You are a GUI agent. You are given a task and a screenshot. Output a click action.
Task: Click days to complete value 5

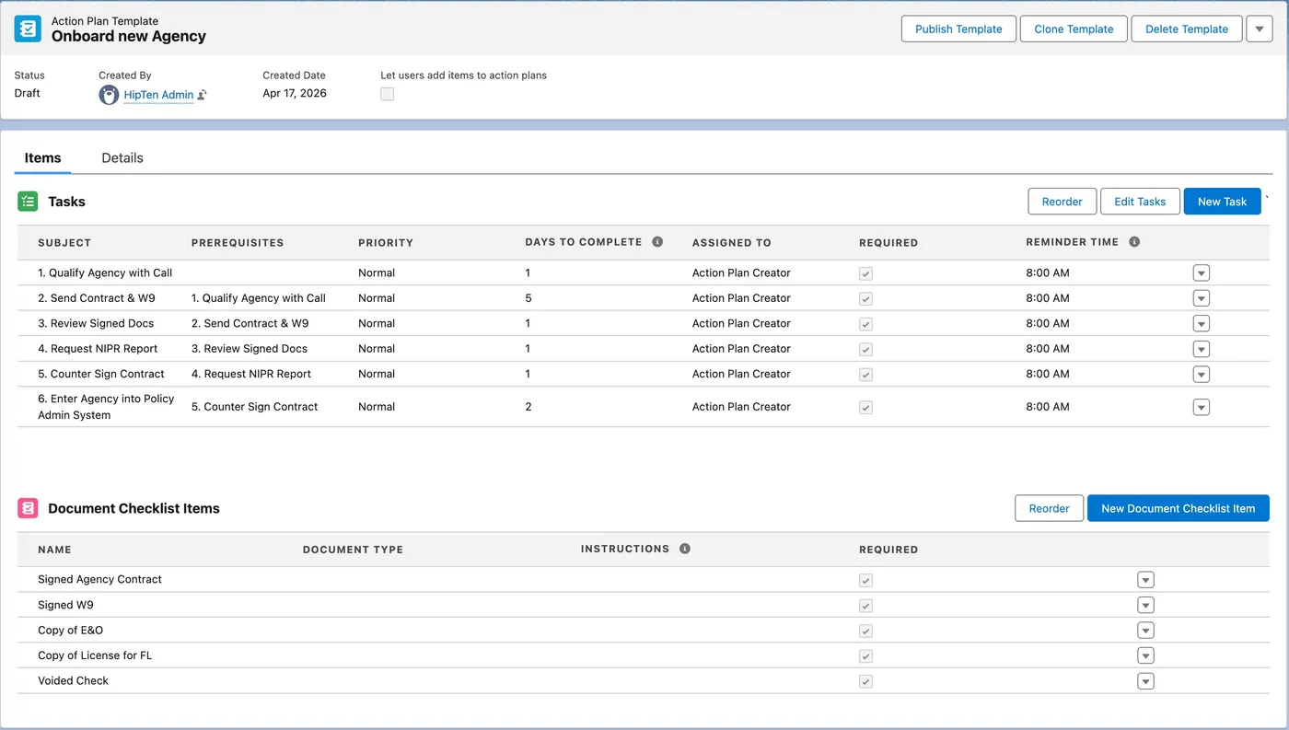click(x=528, y=298)
